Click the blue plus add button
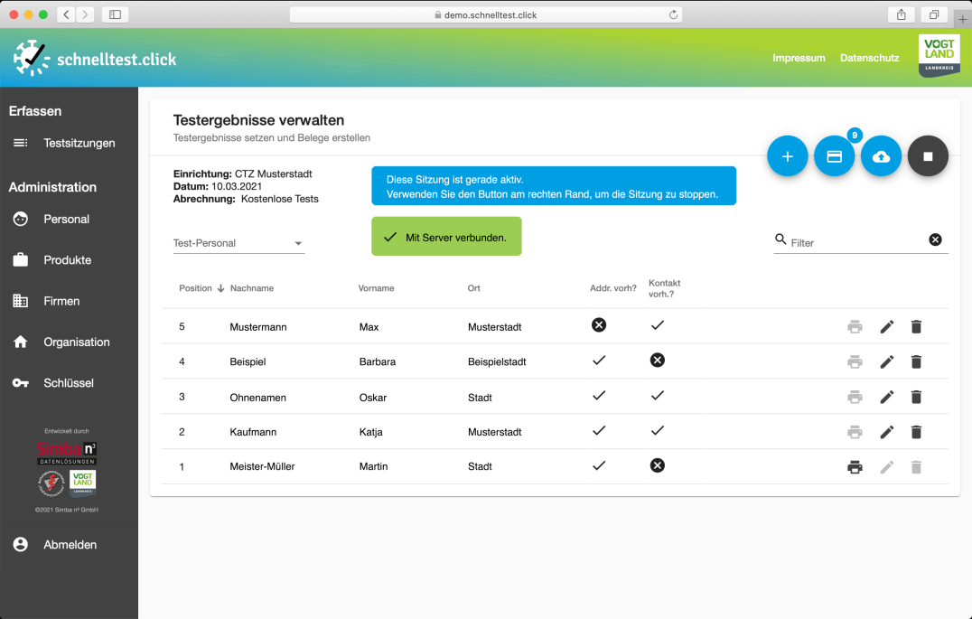Image resolution: width=972 pixels, height=619 pixels. pyautogui.click(x=787, y=156)
